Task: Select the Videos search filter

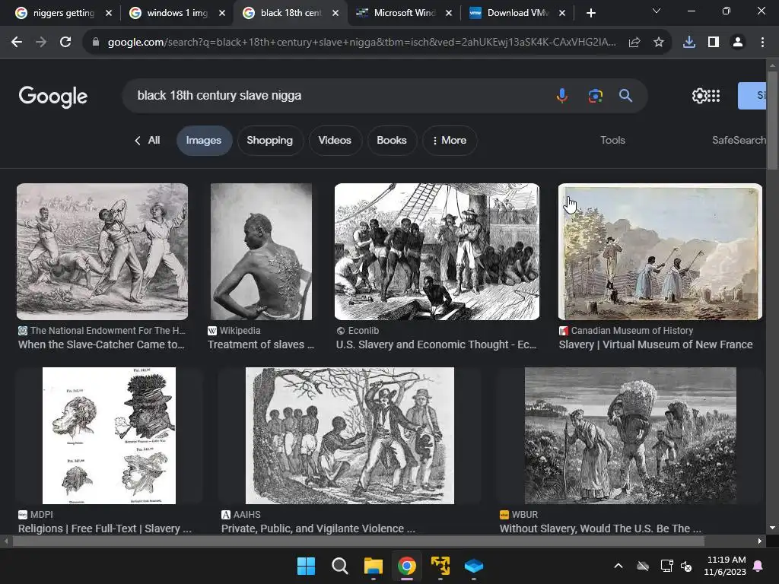Action: (x=335, y=141)
